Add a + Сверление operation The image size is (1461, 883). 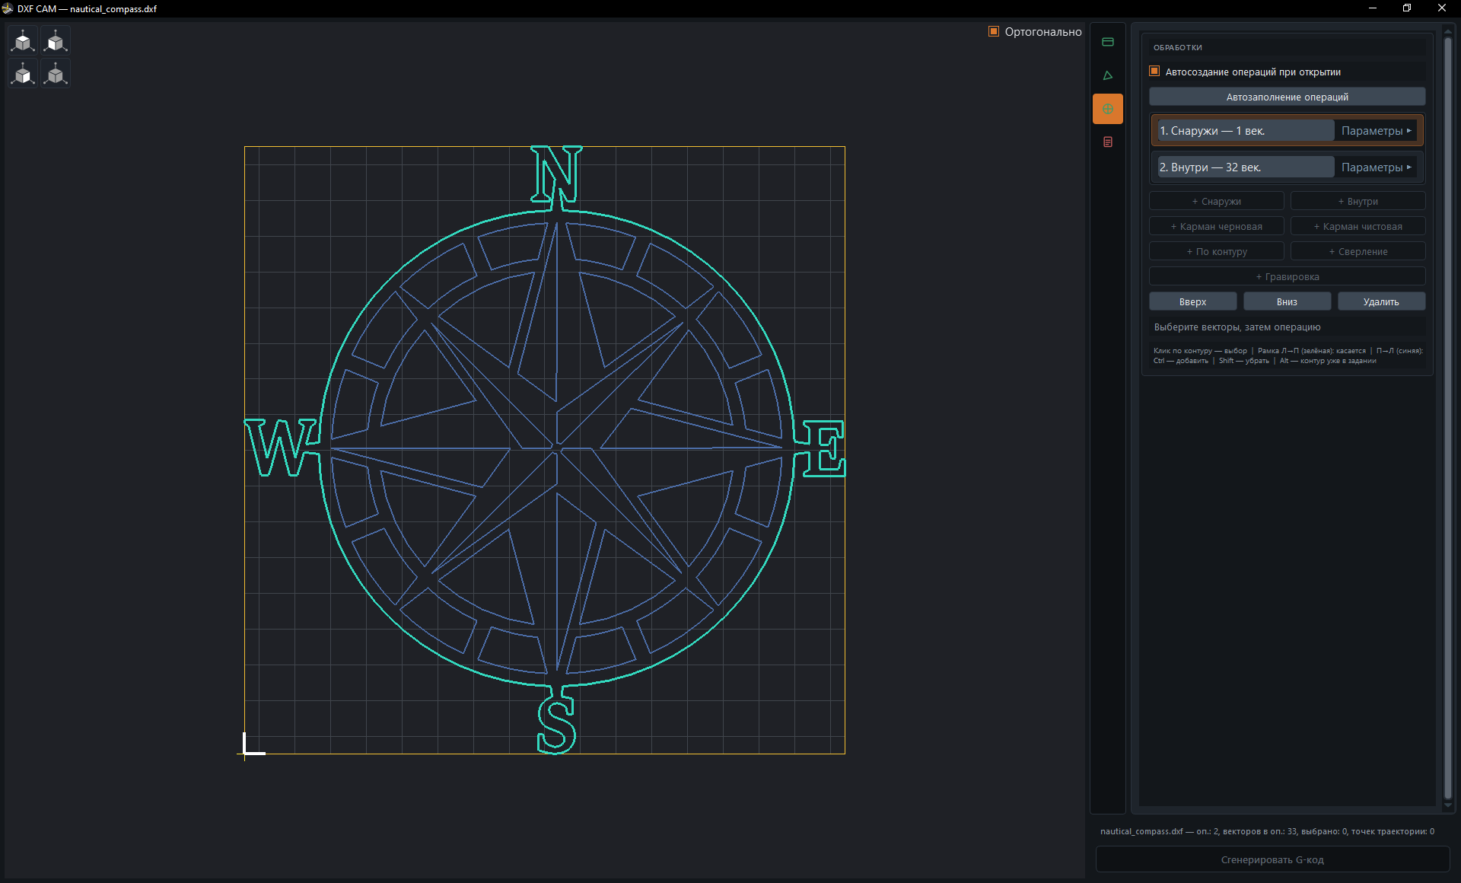pyautogui.click(x=1358, y=251)
